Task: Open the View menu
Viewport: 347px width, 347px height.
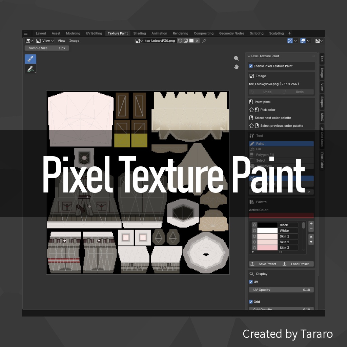Action: point(61,41)
